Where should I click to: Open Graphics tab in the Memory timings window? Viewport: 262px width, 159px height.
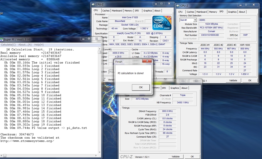click(x=175, y=88)
